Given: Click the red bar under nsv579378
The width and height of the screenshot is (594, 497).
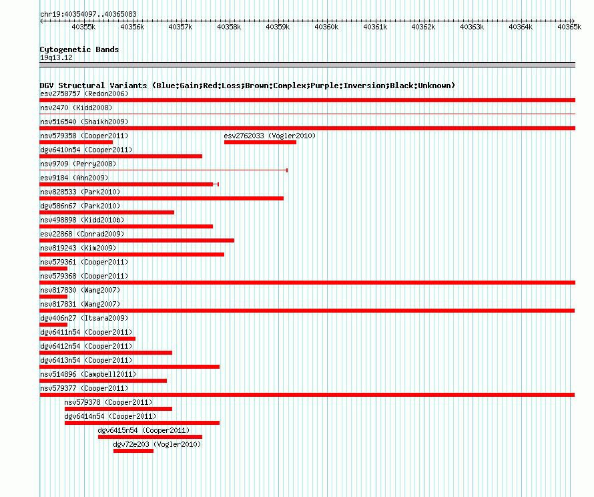Looking at the screenshot, I should tap(118, 409).
